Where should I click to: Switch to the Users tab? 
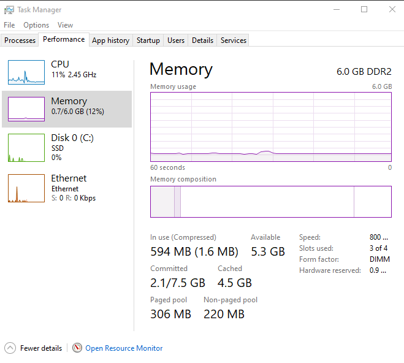point(176,40)
